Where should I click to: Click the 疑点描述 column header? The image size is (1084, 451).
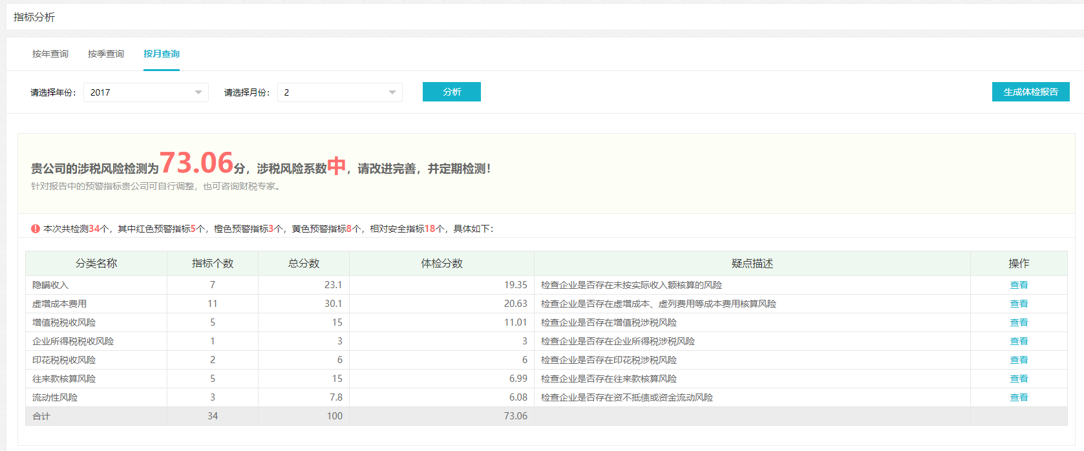click(752, 264)
